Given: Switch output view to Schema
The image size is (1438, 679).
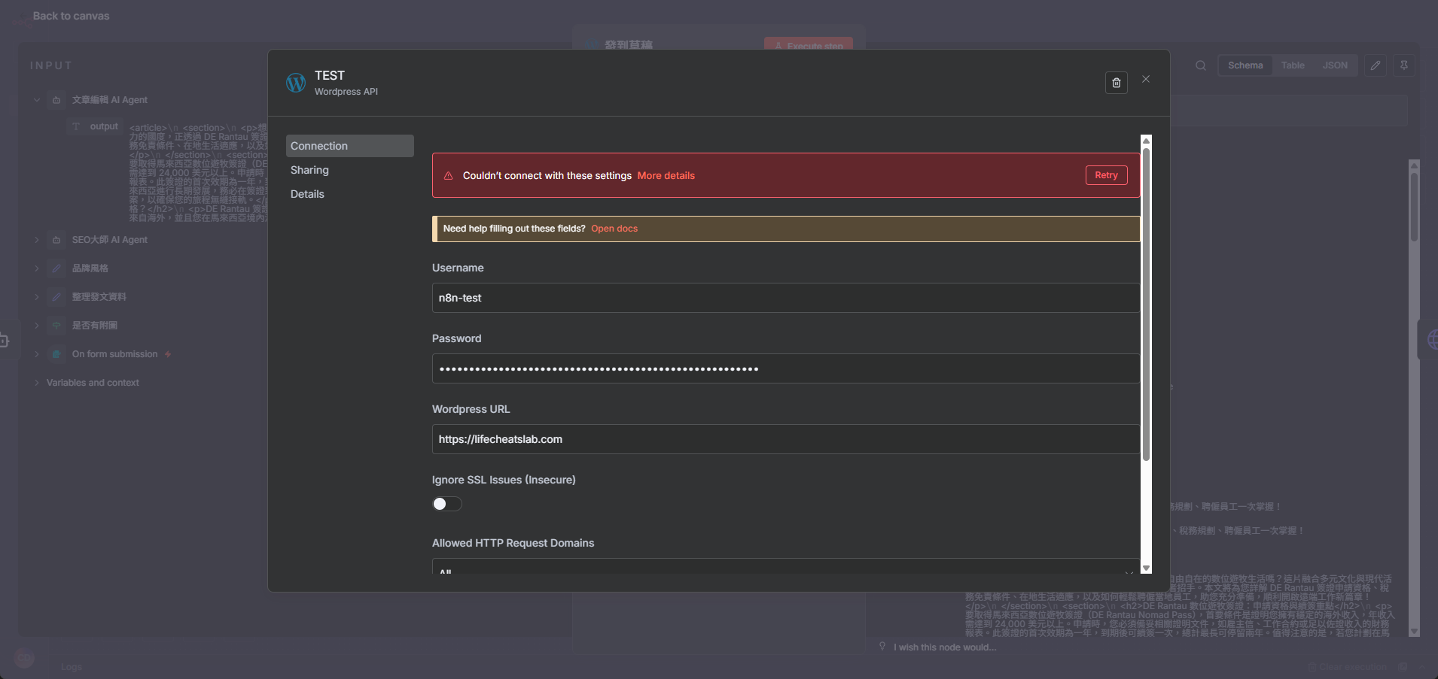Looking at the screenshot, I should point(1245,65).
